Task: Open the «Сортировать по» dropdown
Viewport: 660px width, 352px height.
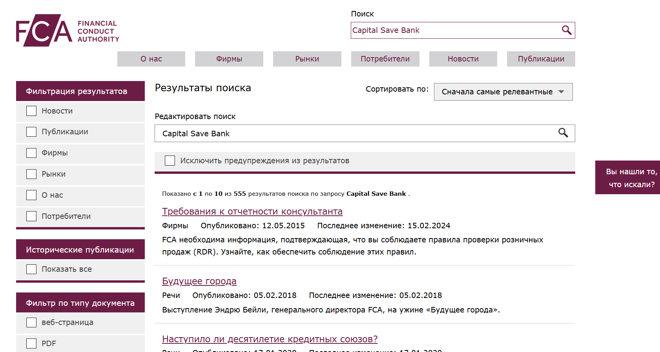Action: pyautogui.click(x=503, y=92)
